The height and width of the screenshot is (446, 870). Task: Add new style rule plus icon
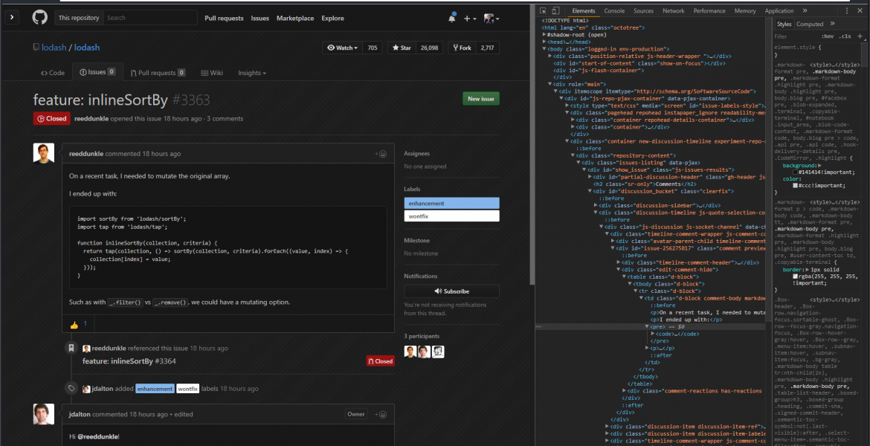tap(860, 36)
